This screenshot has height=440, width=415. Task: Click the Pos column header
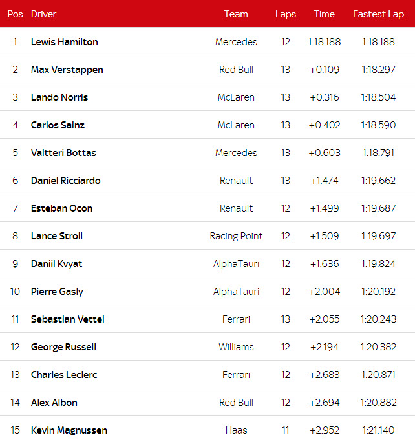15,14
